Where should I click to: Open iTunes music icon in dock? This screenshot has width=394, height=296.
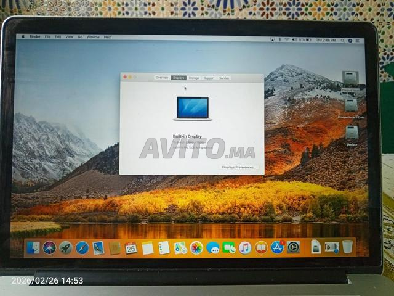tap(245, 248)
